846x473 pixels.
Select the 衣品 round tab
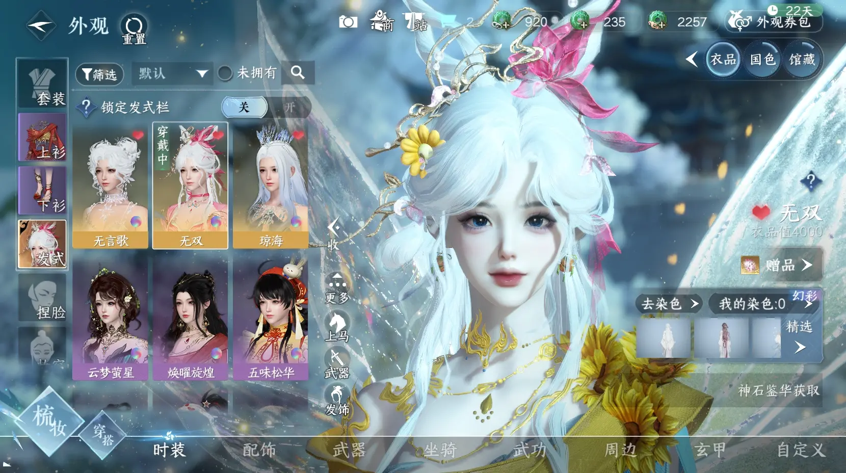pyautogui.click(x=723, y=60)
